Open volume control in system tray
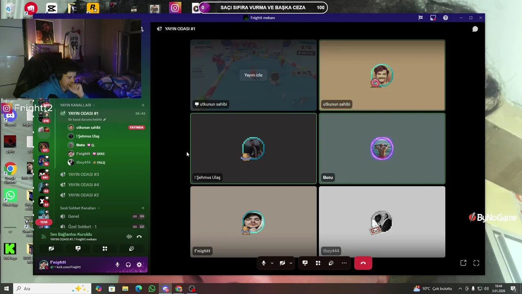This screenshot has width=522, height=294. click(486, 289)
